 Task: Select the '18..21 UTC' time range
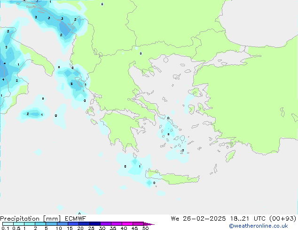(249, 219)
